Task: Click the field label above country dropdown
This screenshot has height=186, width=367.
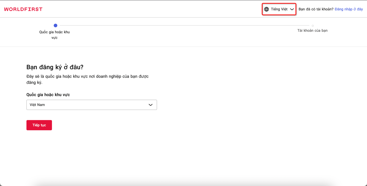Action: [48, 95]
